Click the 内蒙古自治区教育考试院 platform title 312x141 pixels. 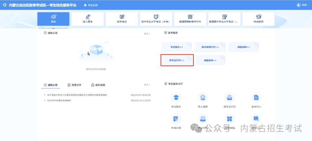tap(42, 5)
